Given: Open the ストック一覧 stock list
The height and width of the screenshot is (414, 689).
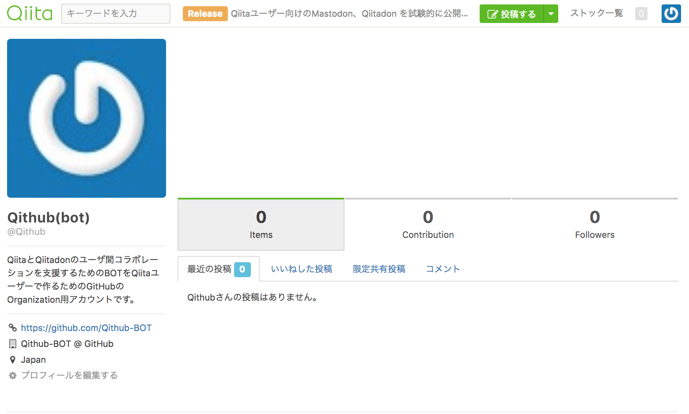Looking at the screenshot, I should click(597, 13).
